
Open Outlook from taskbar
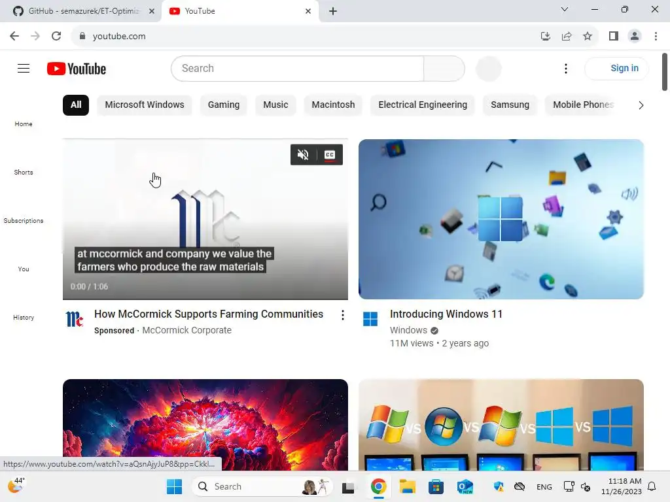[465, 486]
